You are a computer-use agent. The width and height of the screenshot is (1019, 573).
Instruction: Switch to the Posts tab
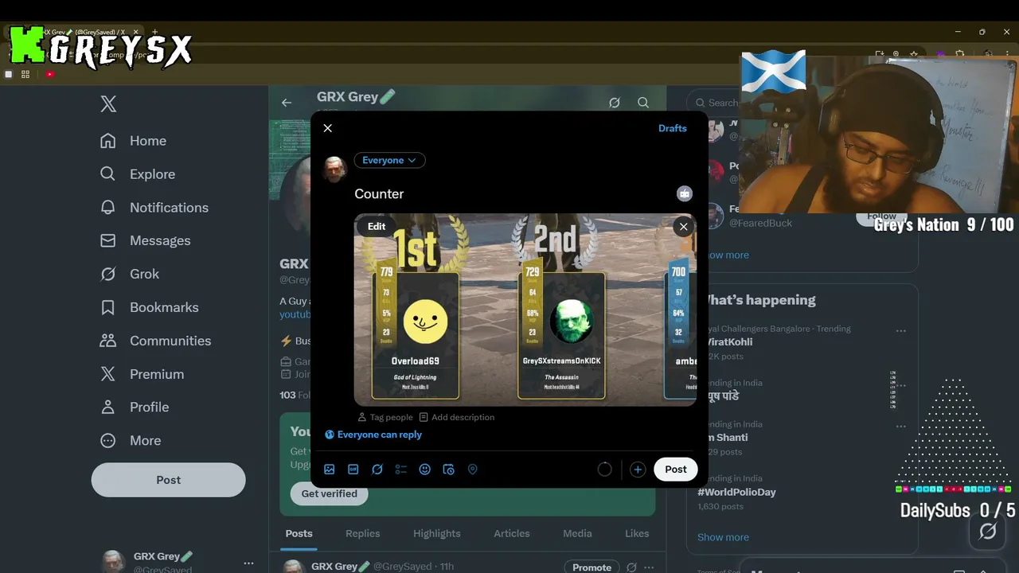[x=299, y=533]
